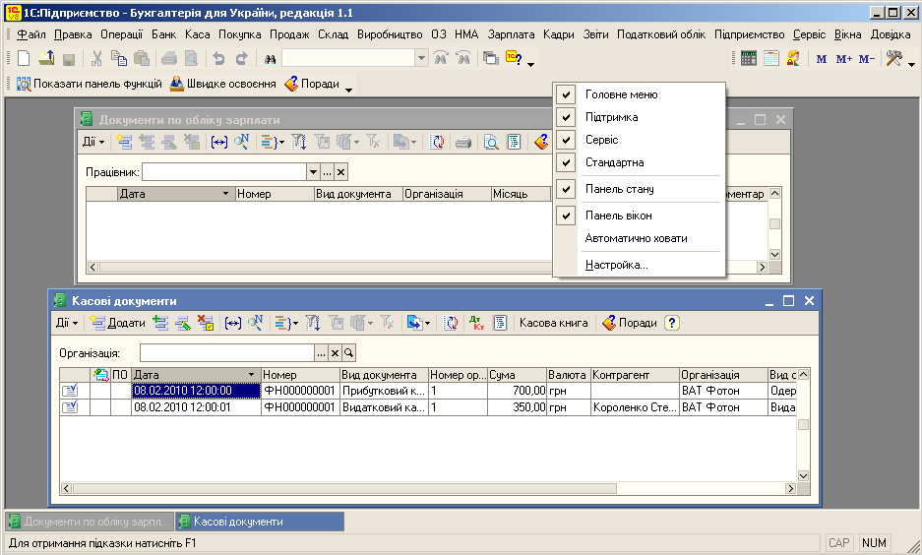The height and width of the screenshot is (555, 922).
Task: Open the Звіти menu
Action: (x=595, y=34)
